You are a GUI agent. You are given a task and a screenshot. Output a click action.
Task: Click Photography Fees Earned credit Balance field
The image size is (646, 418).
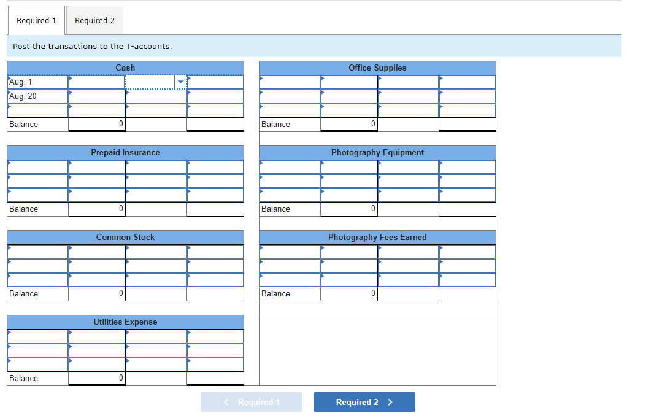pos(467,293)
